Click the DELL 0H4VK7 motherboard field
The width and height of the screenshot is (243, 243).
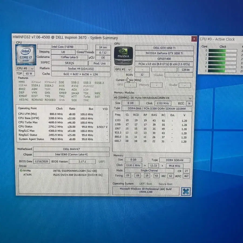pos(71,149)
